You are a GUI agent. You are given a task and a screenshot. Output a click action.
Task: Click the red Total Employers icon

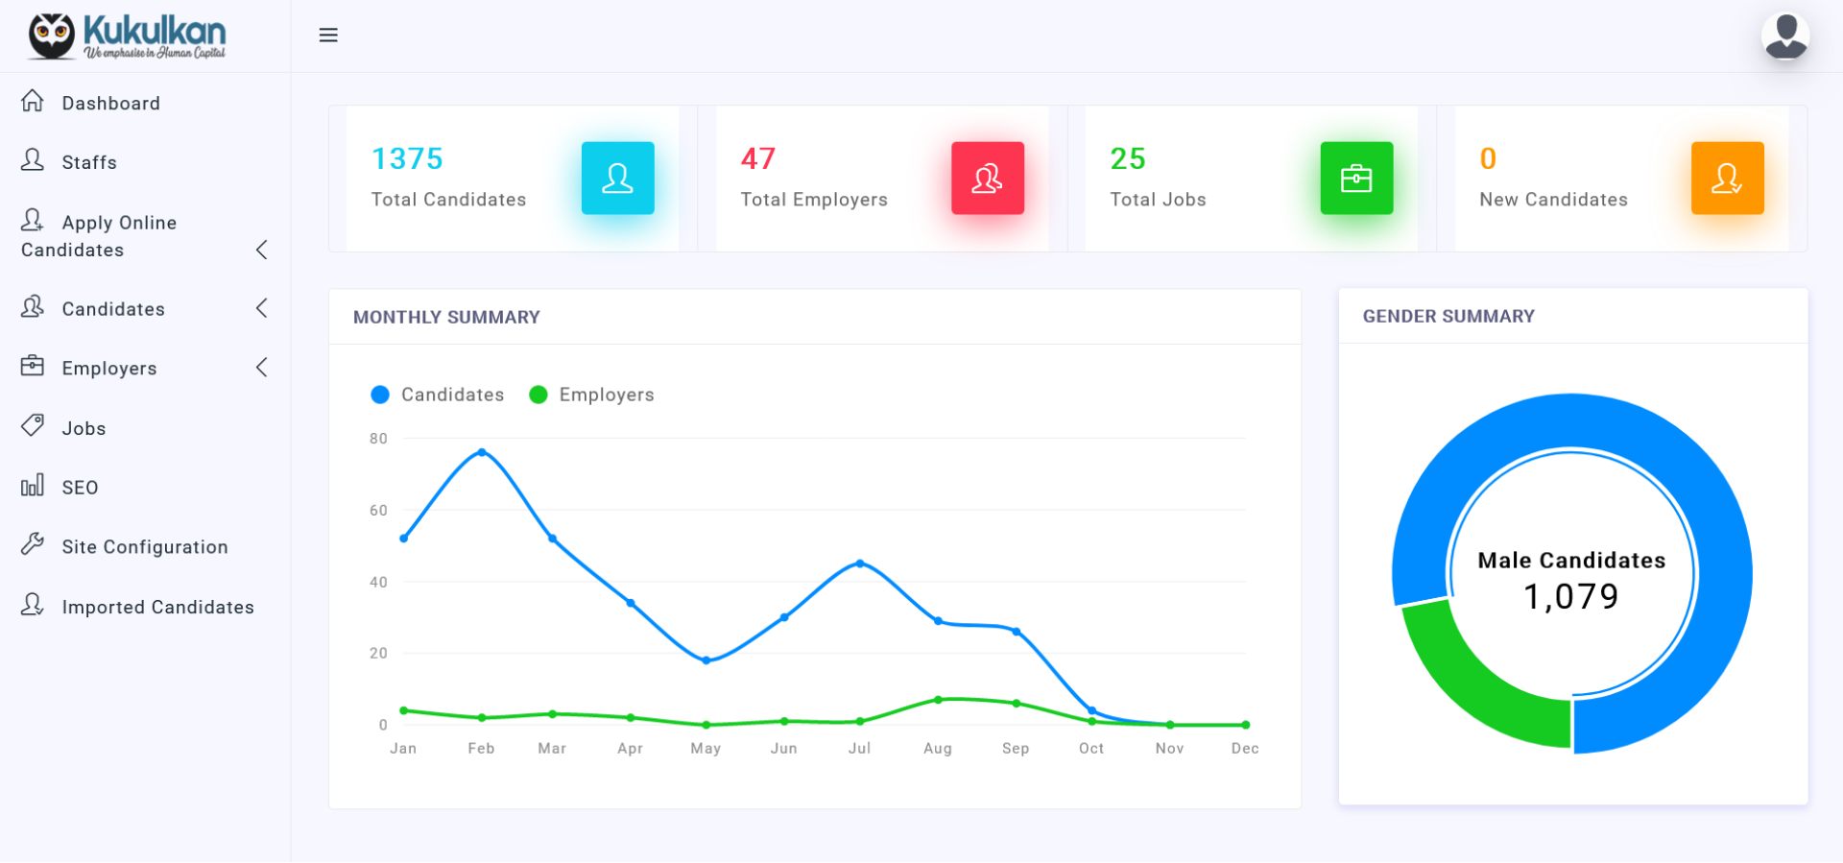987,179
